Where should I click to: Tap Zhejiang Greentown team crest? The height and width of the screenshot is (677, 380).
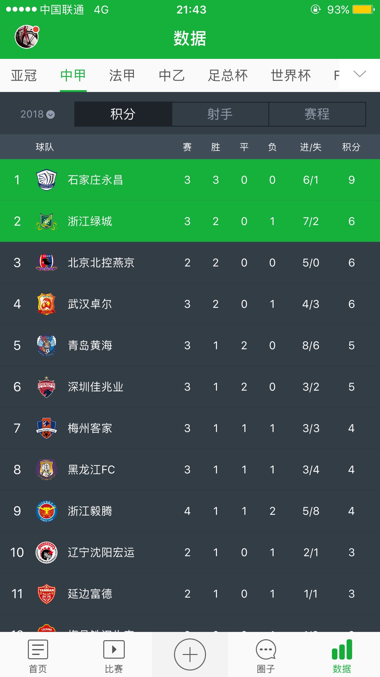pyautogui.click(x=47, y=221)
